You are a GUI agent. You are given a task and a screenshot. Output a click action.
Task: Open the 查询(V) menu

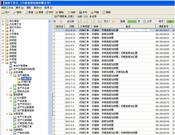coord(37,8)
